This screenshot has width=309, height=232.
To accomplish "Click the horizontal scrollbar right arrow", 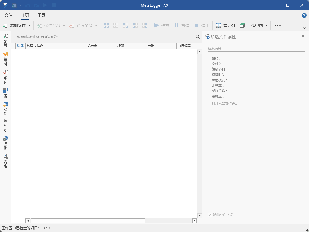I will 194,221.
